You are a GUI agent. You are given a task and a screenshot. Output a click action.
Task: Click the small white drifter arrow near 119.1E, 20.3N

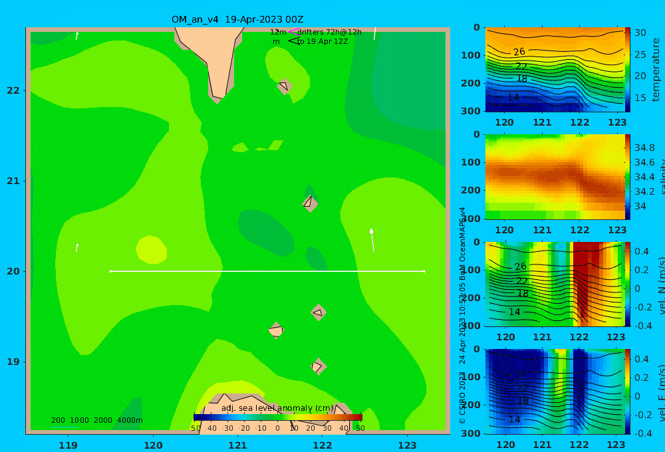pos(76,248)
